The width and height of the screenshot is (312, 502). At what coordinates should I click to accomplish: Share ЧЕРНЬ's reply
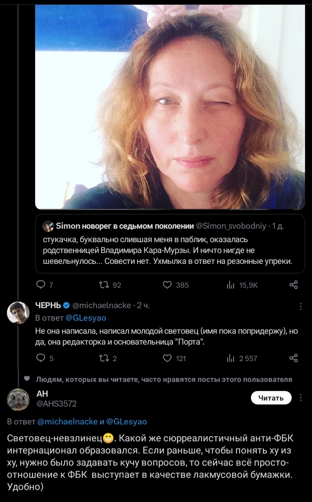(x=293, y=358)
